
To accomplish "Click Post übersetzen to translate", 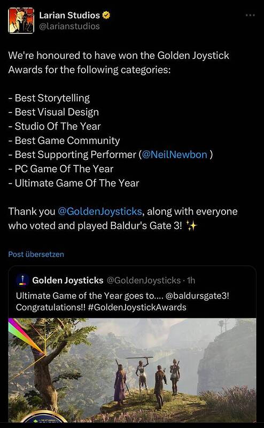I will click(36, 254).
